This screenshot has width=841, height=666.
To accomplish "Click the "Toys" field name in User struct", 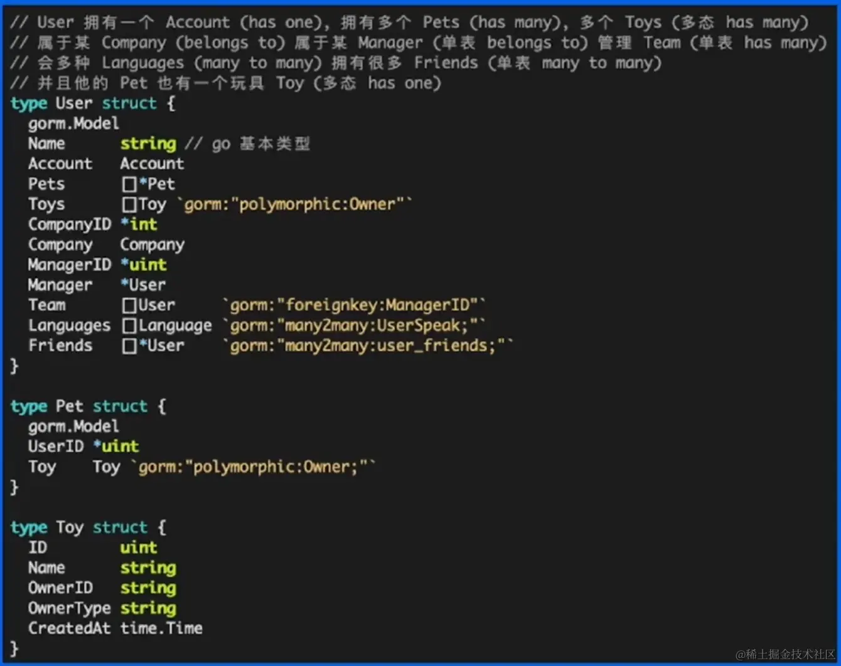I will pos(46,204).
